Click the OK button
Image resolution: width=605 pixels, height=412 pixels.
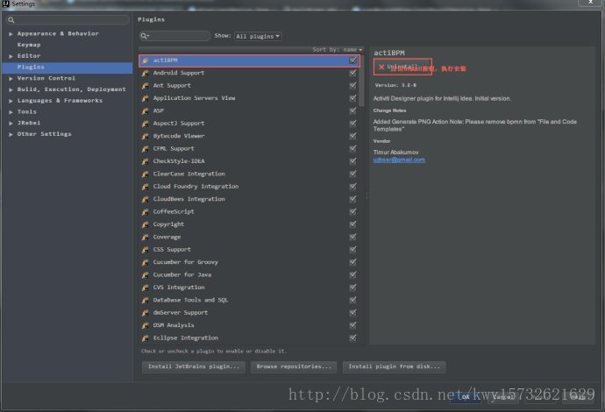[x=466, y=396]
